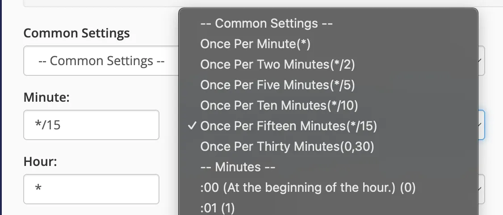
Task: Focus the Hour input containing asterisk
Action: [x=91, y=189]
